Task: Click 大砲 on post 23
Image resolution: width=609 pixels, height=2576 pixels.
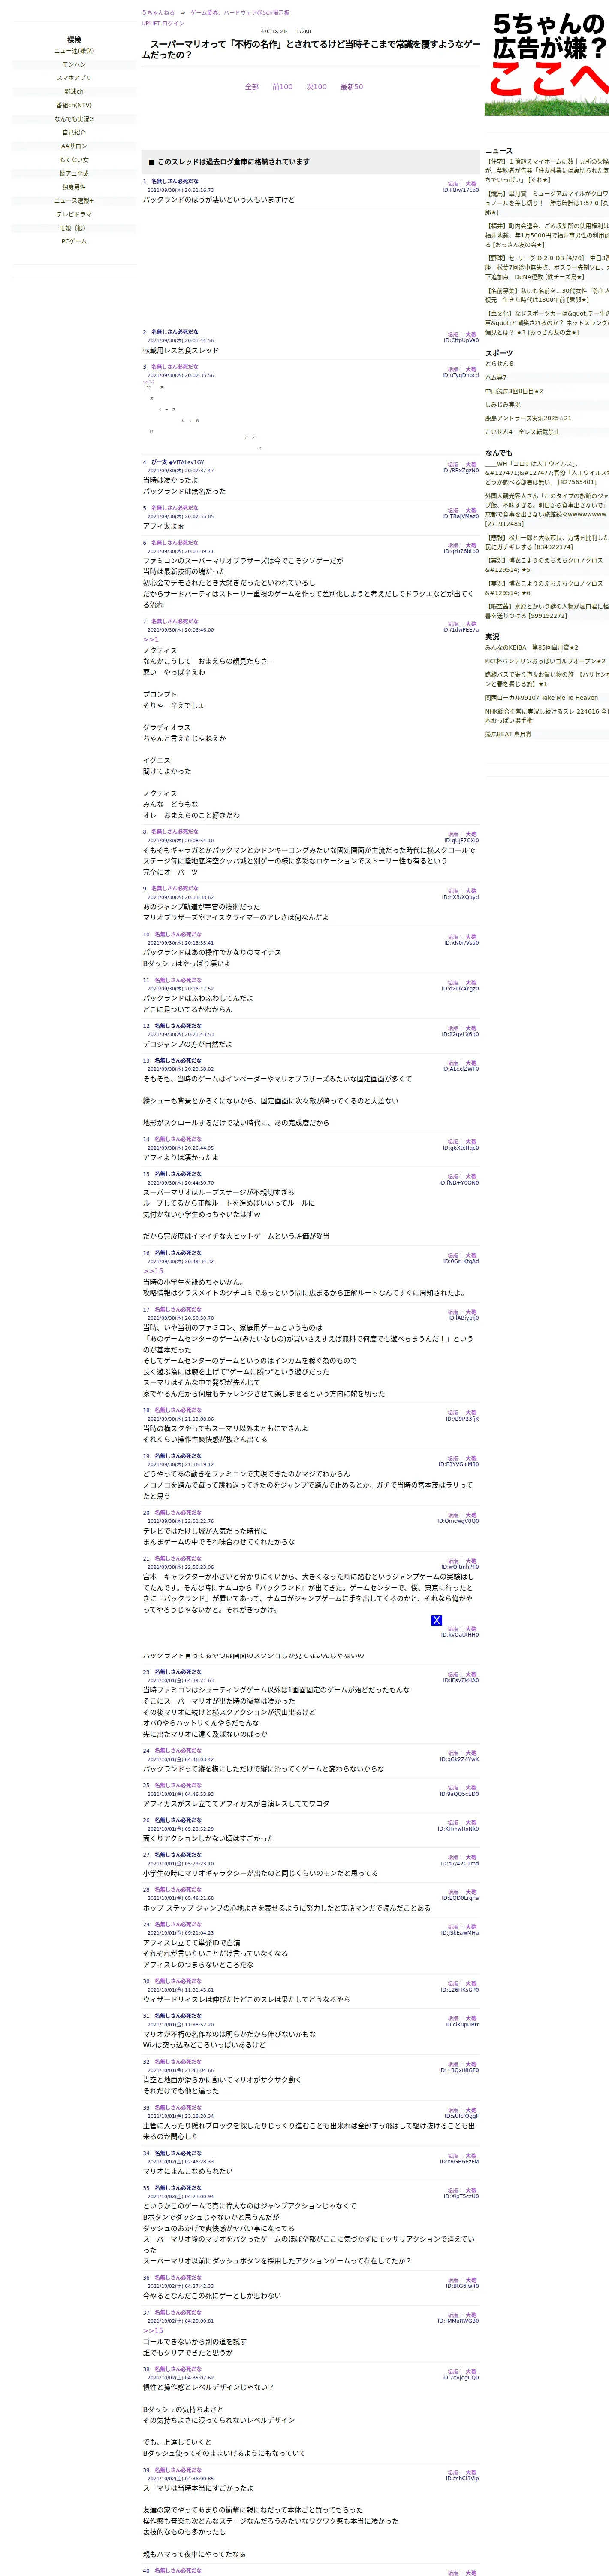Action: (x=471, y=1675)
